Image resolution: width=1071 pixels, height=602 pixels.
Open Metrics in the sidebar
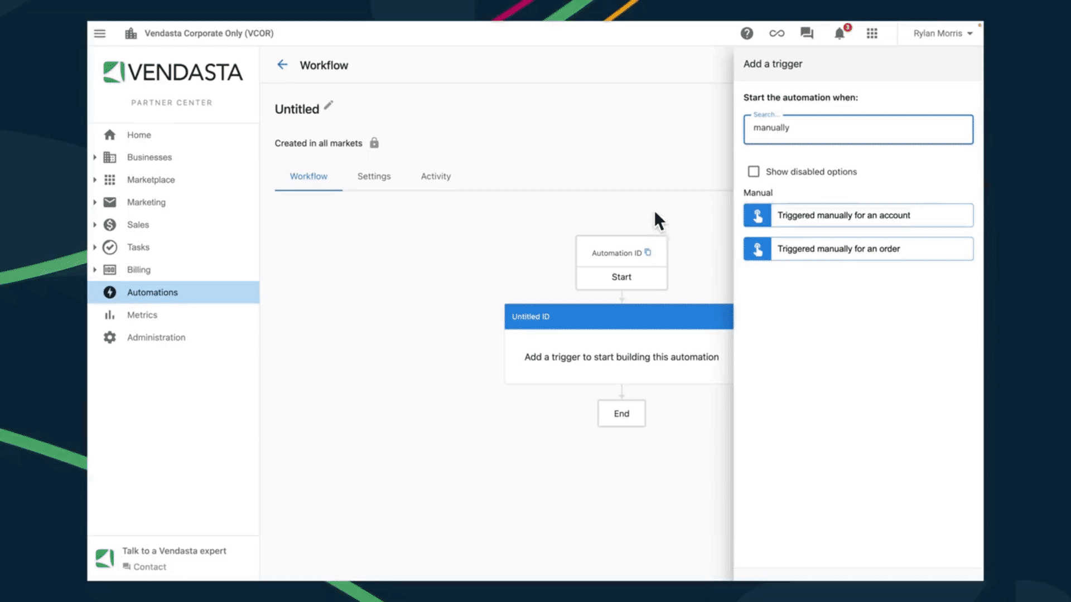[142, 315]
